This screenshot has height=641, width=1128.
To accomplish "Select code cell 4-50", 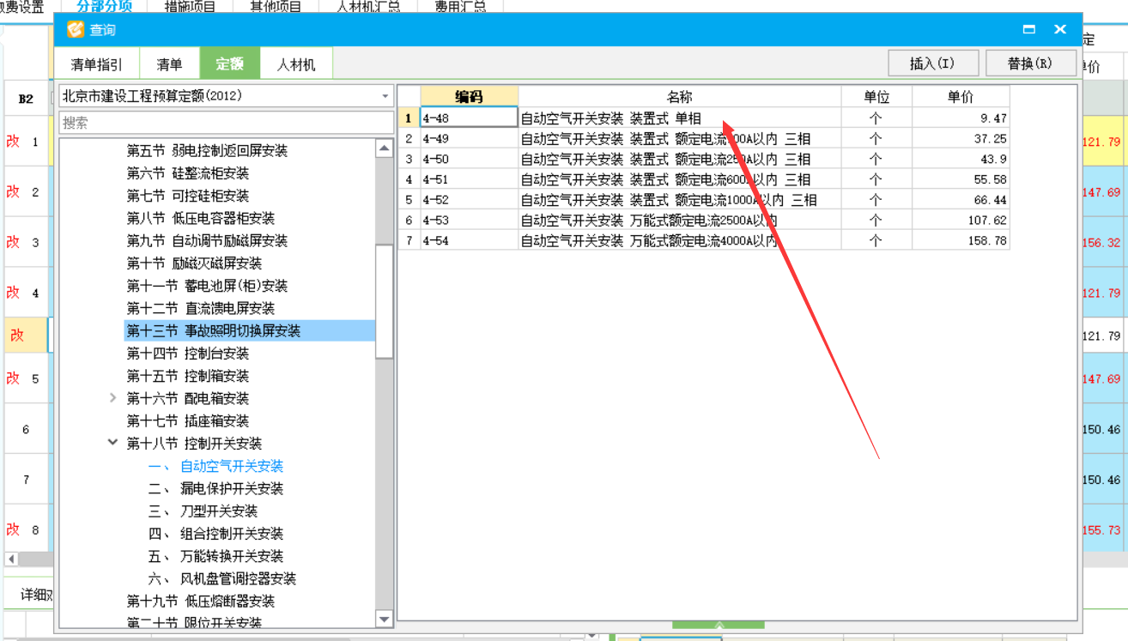I will coord(469,159).
